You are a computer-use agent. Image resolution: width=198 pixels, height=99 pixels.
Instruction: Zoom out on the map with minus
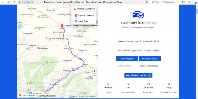94,76
